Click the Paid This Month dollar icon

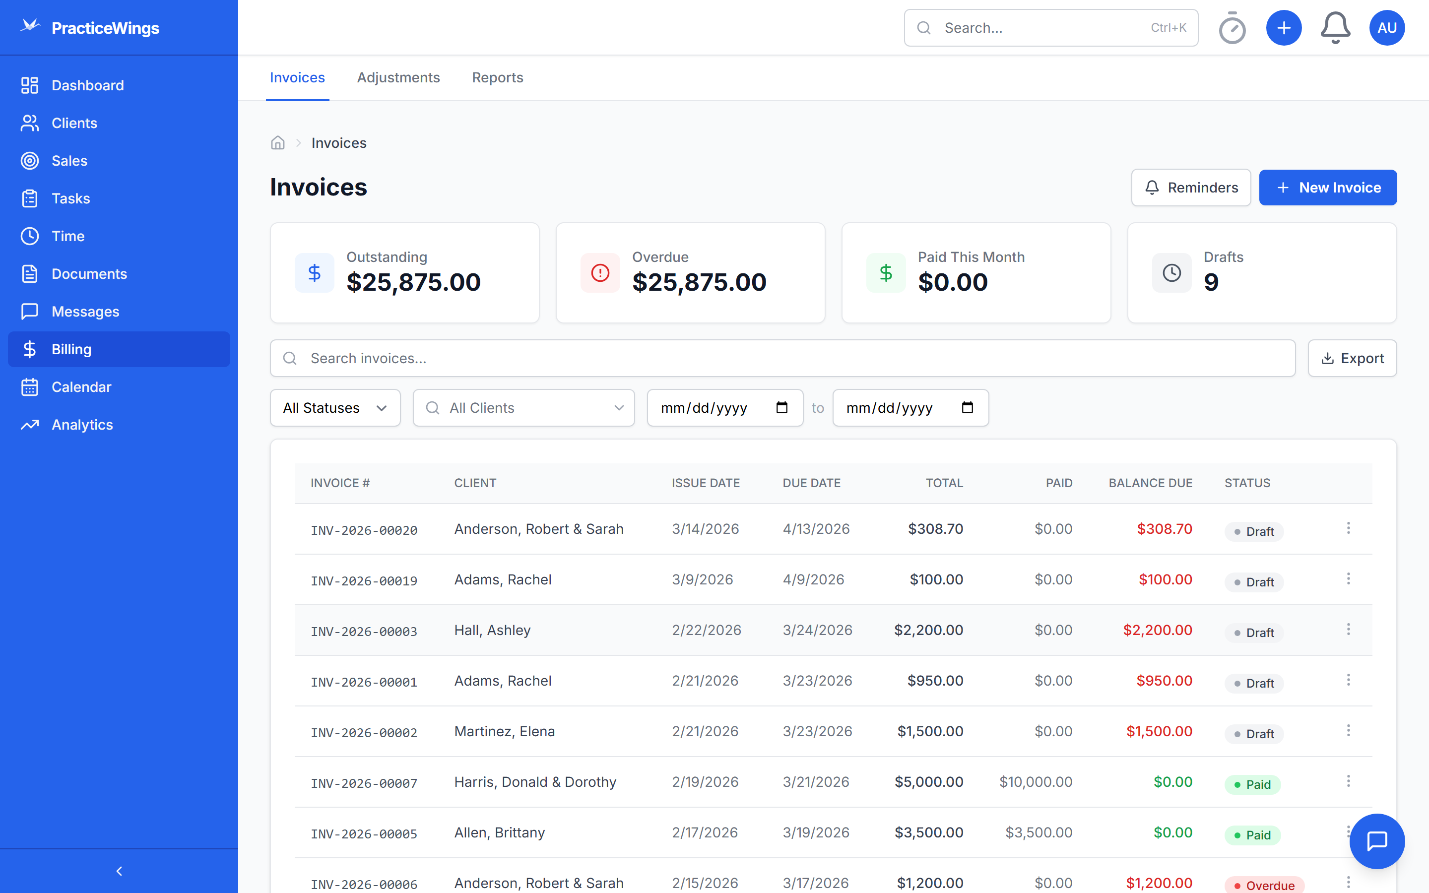click(886, 273)
